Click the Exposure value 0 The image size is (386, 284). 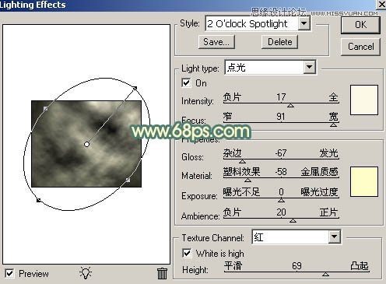click(x=281, y=192)
